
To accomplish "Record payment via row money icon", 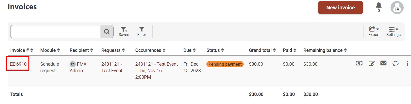I will 359,63.
